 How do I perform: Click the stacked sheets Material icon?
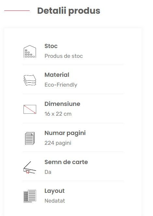30,80
